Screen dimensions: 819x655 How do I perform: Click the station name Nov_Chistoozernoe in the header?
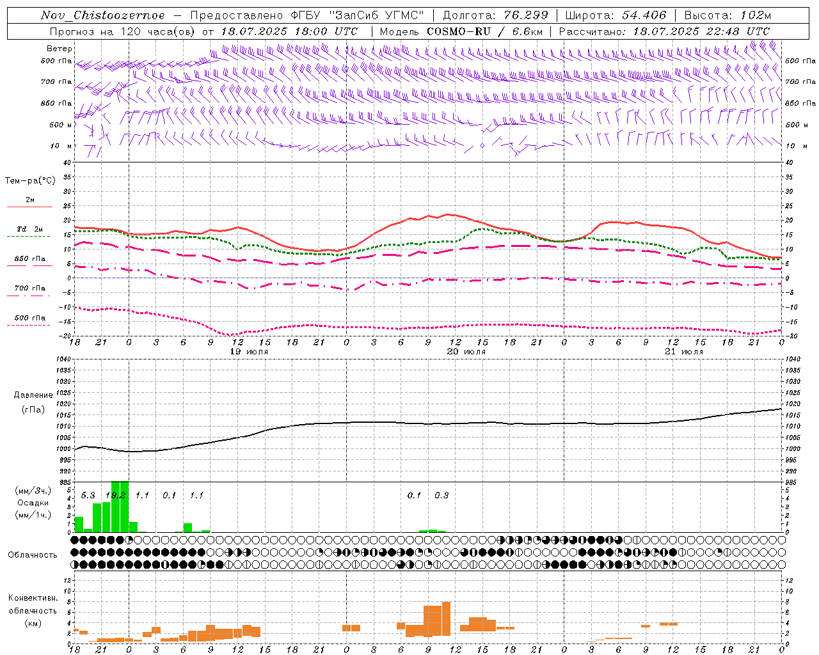point(103,15)
